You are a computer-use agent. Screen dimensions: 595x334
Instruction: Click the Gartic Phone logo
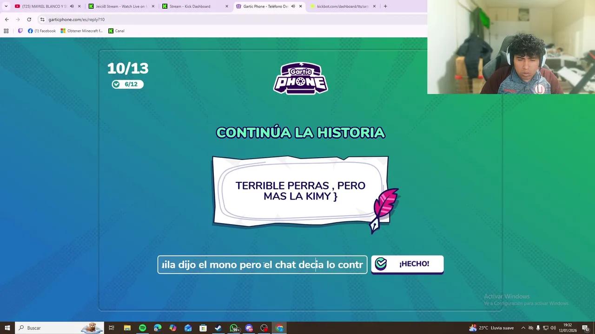[x=300, y=78]
